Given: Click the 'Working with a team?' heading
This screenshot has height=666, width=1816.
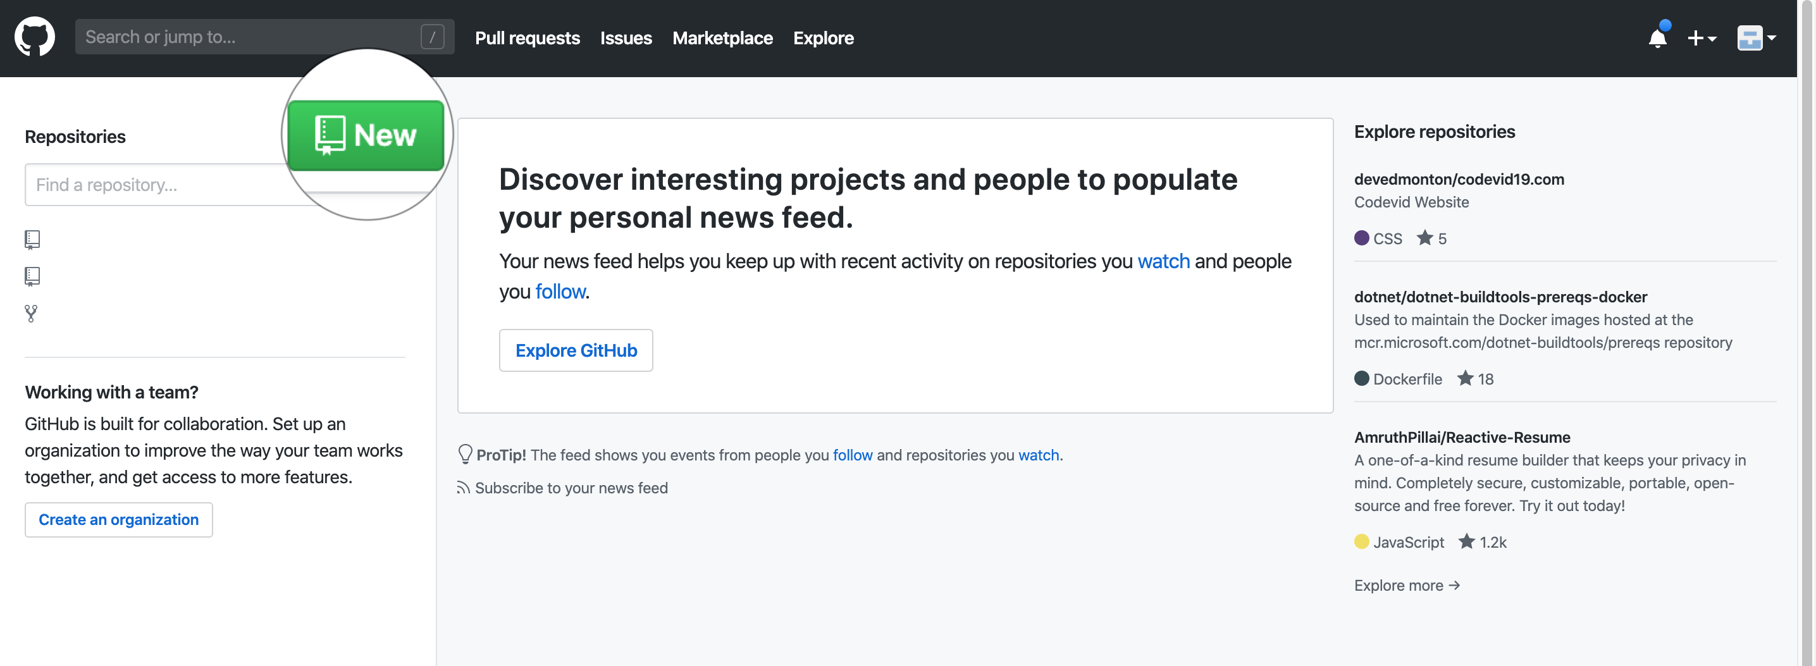Looking at the screenshot, I should (111, 392).
